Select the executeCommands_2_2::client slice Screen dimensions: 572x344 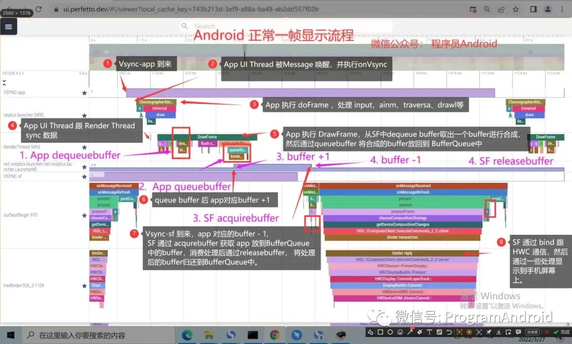[x=403, y=231]
